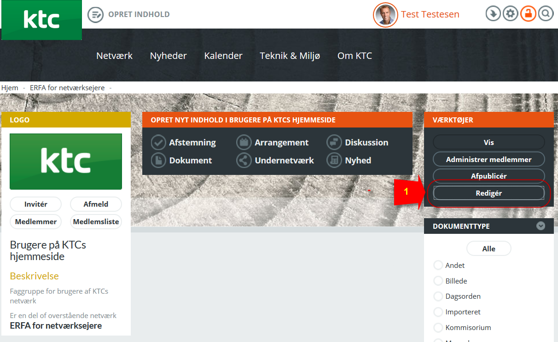Image resolution: width=558 pixels, height=342 pixels.
Task: Click the large ktc logo image in LOGO panel
Action: (x=66, y=162)
